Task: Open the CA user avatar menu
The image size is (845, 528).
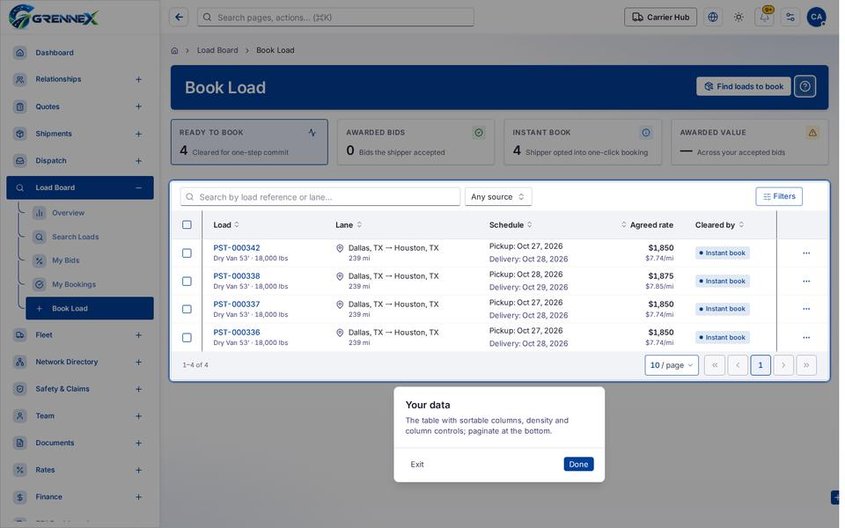Action: coord(817,18)
